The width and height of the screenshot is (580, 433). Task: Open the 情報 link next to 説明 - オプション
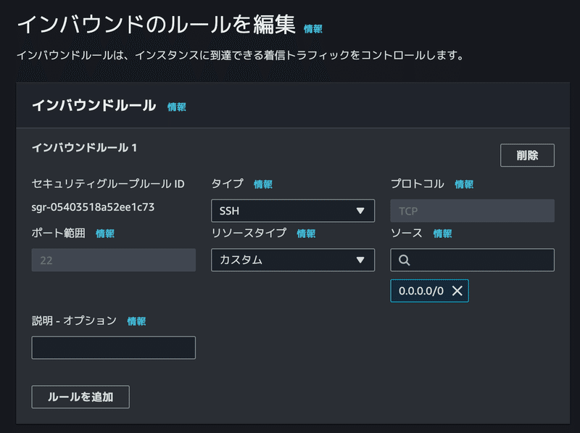136,321
